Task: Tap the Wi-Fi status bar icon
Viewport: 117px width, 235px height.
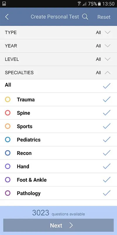Action: click(79, 4)
